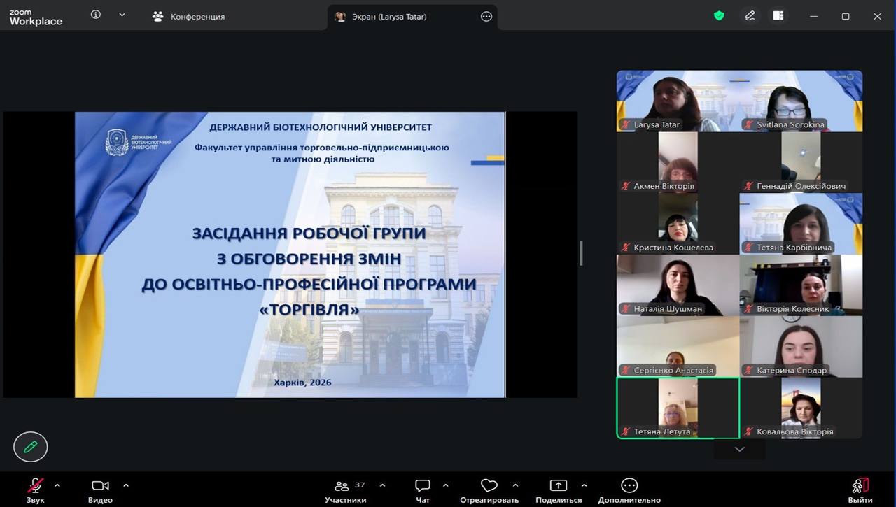This screenshot has width=896, height=507.
Task: Click the divider handle beside shared screen
Action: 581,253
